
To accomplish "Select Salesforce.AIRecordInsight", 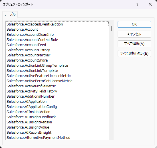I will (57, 133).
